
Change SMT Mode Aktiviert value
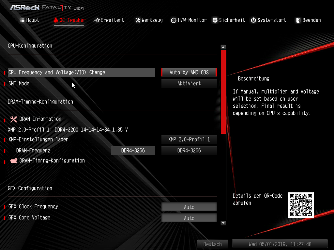189,84
